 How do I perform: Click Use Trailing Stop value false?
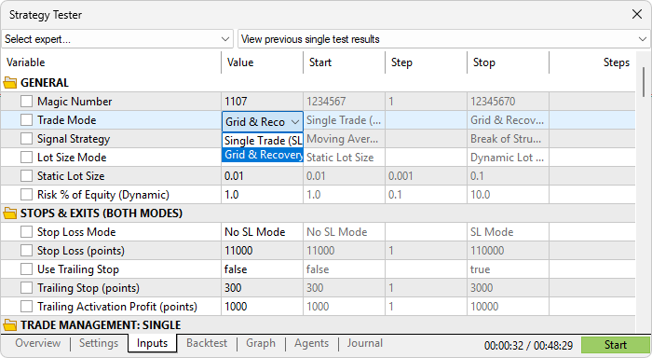(263, 269)
